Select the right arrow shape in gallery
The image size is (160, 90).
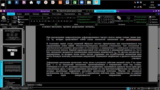pyautogui.click(x=106, y=19)
